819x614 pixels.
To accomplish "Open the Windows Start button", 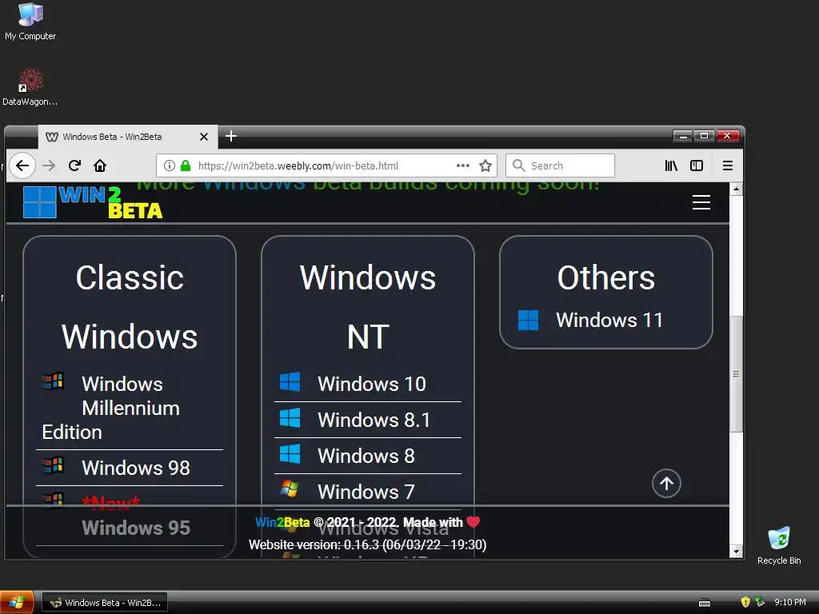I will tap(17, 602).
